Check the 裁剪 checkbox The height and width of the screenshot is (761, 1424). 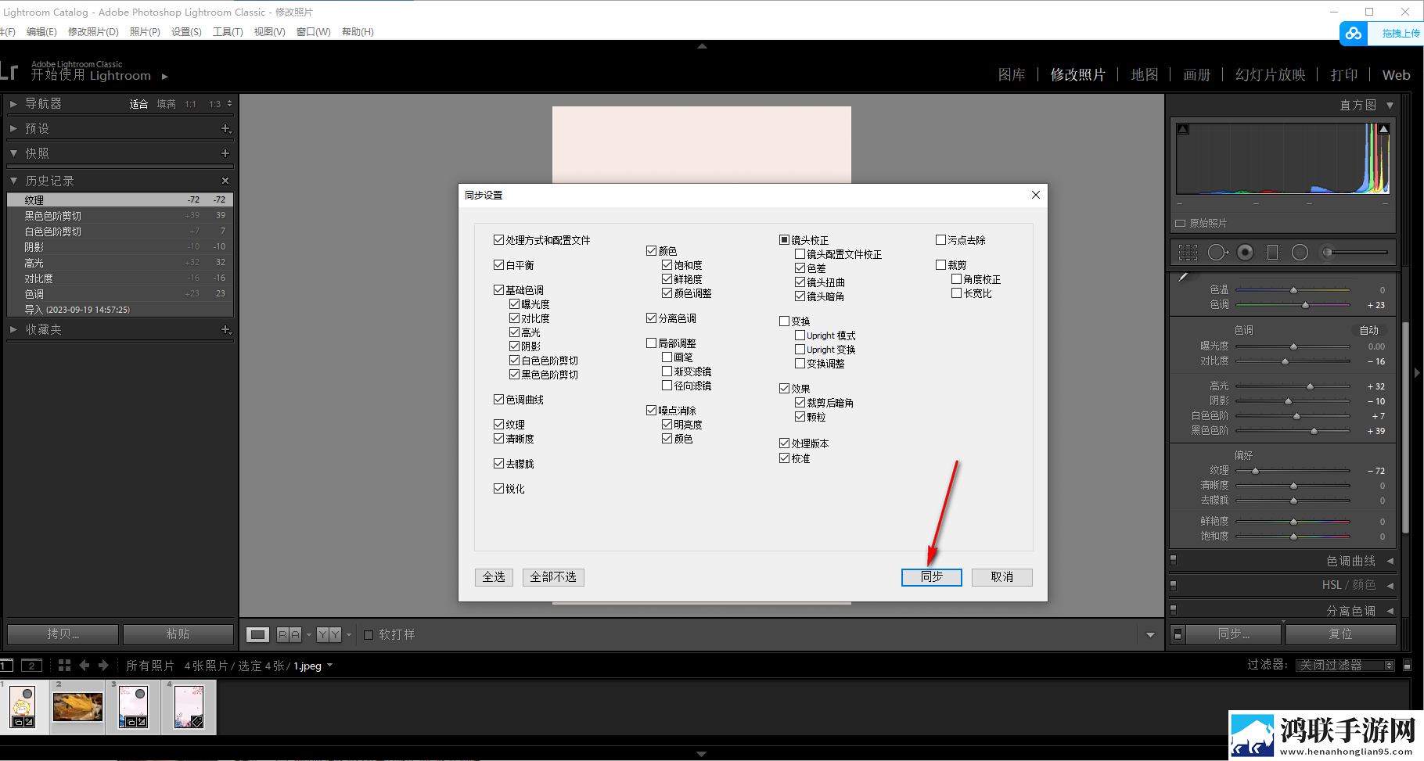(940, 265)
